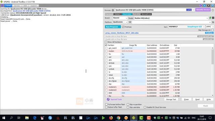Click the blue download icon in header
The image size is (215, 121).
[205, 5]
